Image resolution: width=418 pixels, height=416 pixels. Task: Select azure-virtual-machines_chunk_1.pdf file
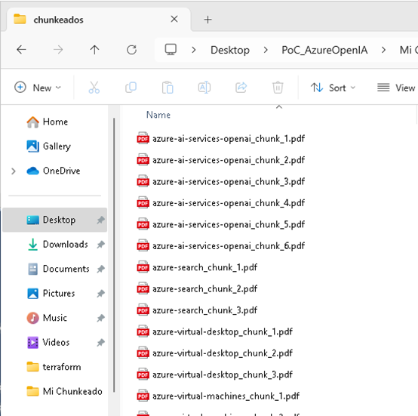(218, 396)
